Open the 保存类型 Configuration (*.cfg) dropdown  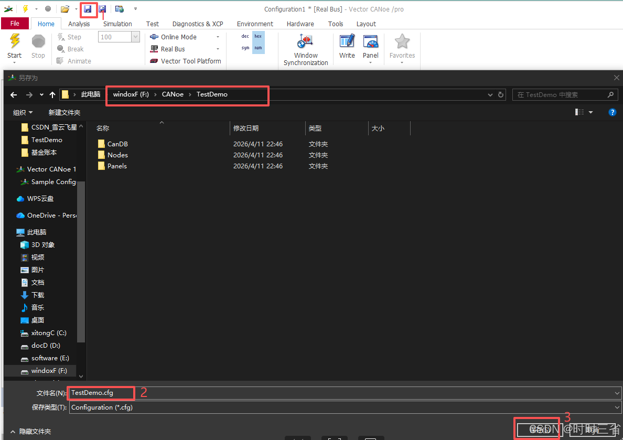coord(345,407)
